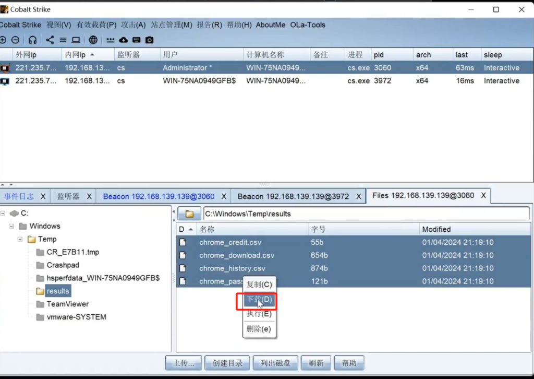Sort sessions by the pid column
The width and height of the screenshot is (534, 379).
[392, 54]
